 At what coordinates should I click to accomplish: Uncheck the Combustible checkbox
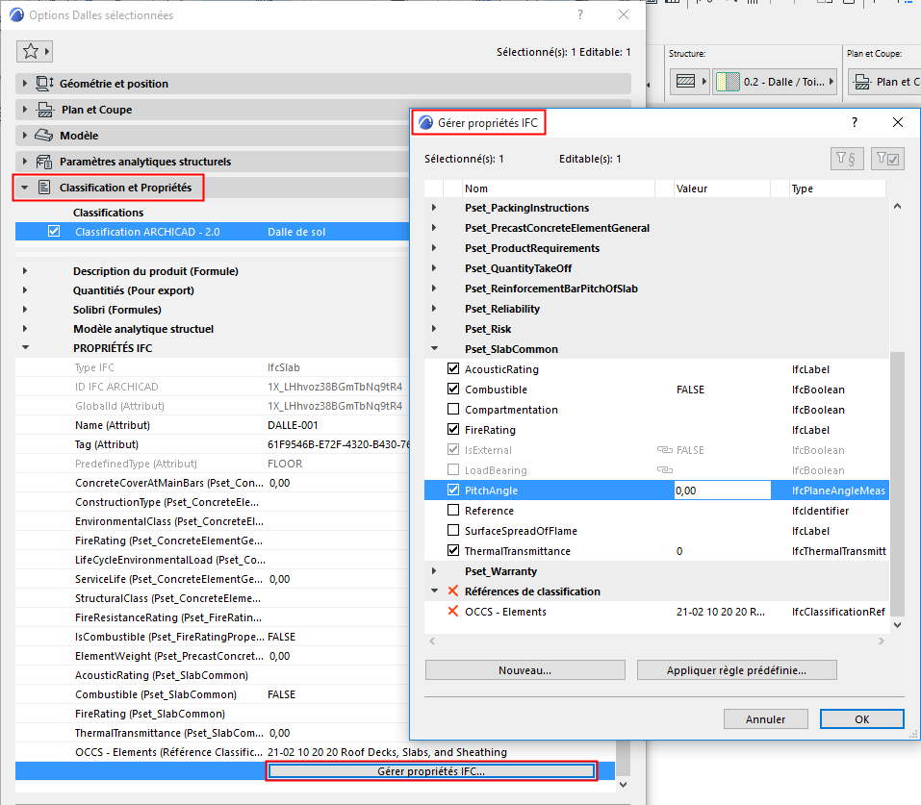453,389
